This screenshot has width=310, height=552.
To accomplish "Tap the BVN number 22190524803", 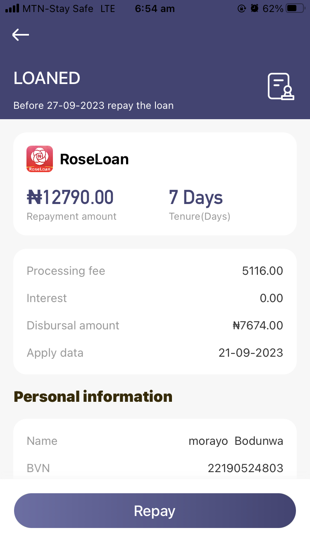I will coord(245,468).
